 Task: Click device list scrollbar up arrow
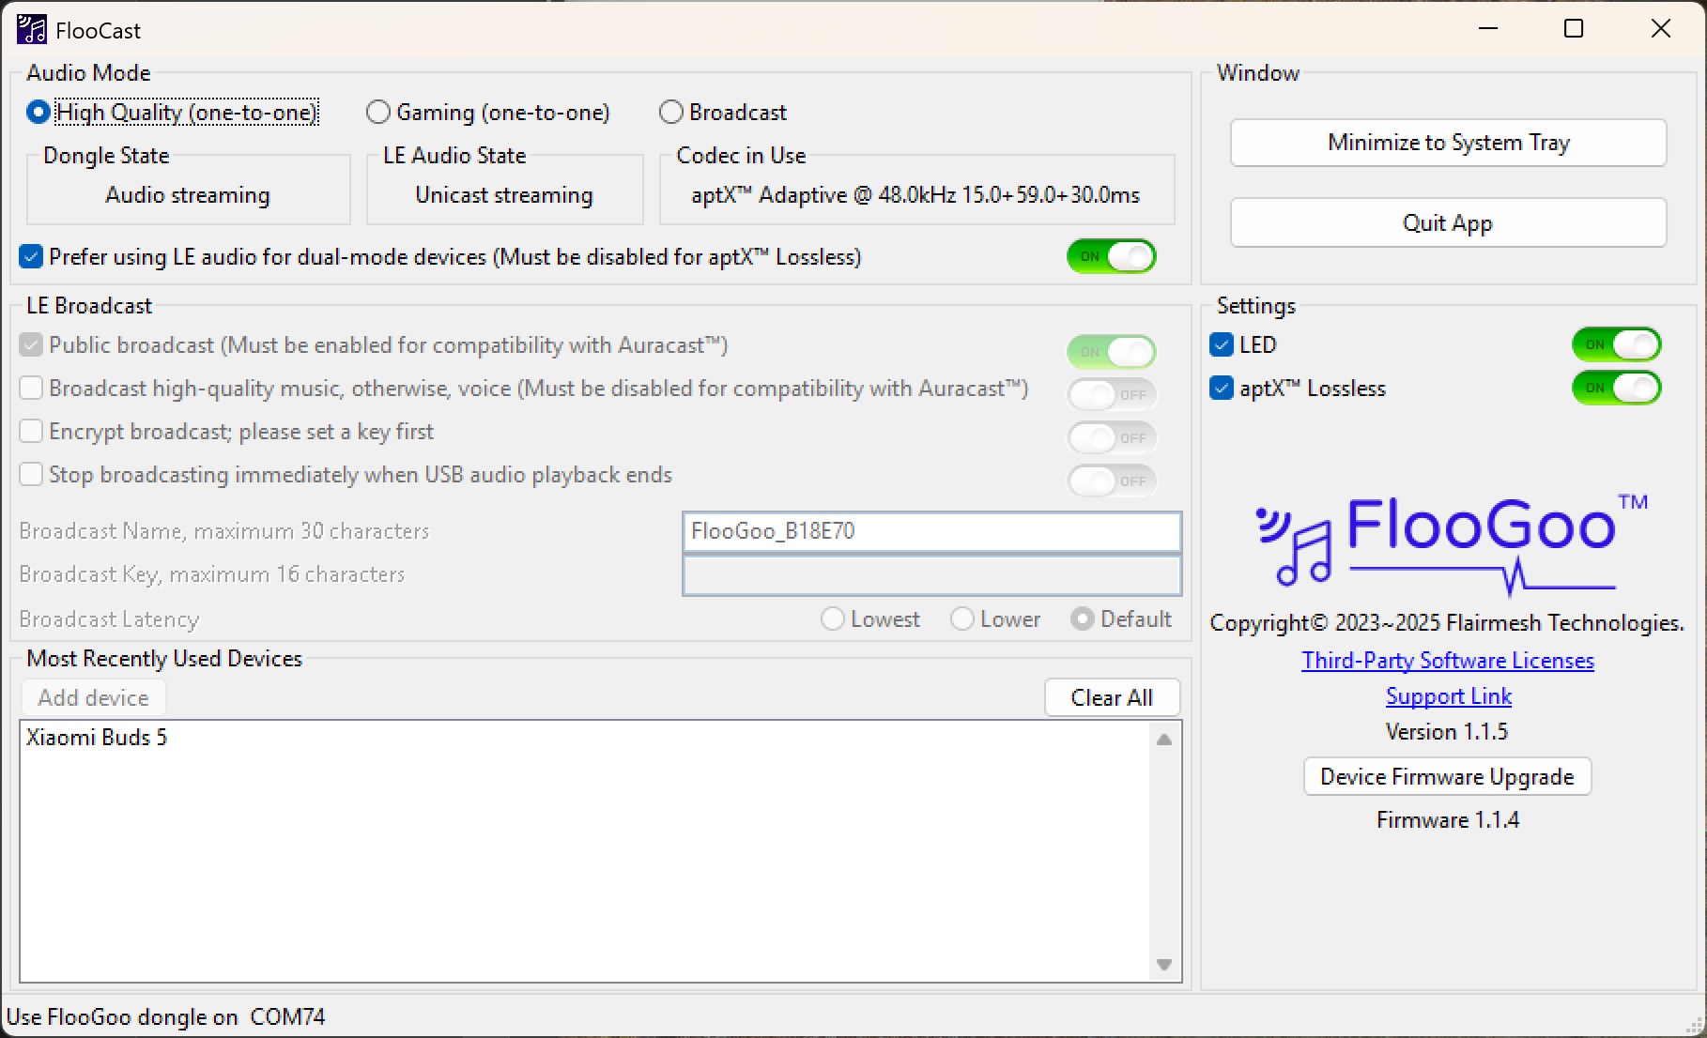tap(1164, 740)
